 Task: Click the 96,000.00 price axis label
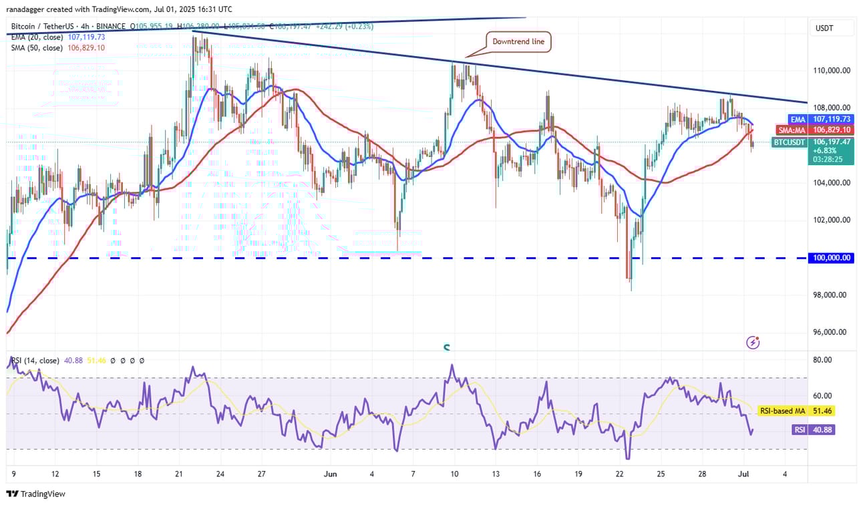(x=830, y=332)
